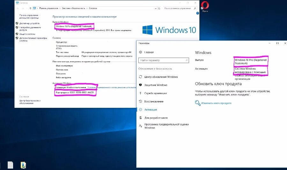The height and width of the screenshot is (170, 287).
Task: Click the history clock icon beside 'Восстановление'
Action: (x=140, y=101)
